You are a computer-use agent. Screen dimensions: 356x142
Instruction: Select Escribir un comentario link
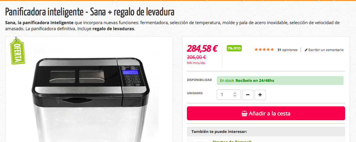coord(324,50)
